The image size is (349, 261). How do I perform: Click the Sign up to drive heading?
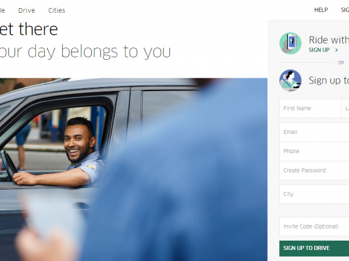(x=329, y=81)
